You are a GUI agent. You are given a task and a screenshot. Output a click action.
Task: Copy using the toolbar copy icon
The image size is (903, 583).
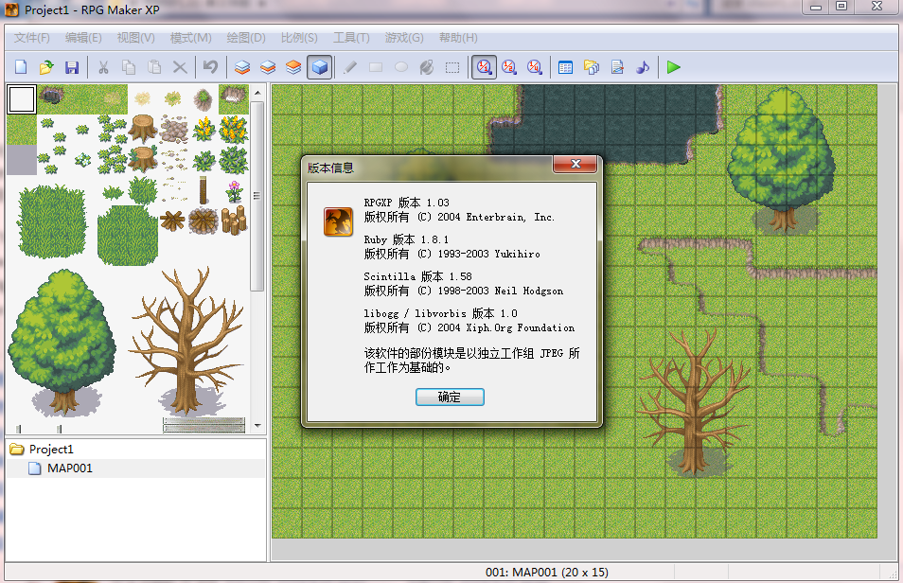[x=129, y=67]
